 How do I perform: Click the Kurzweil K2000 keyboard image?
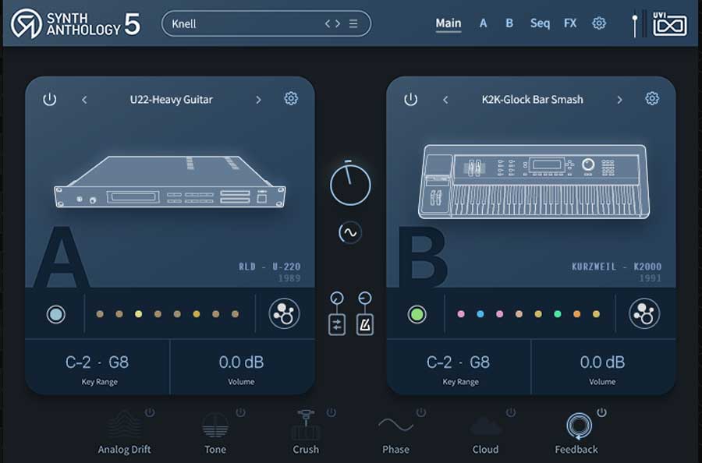pyautogui.click(x=534, y=181)
